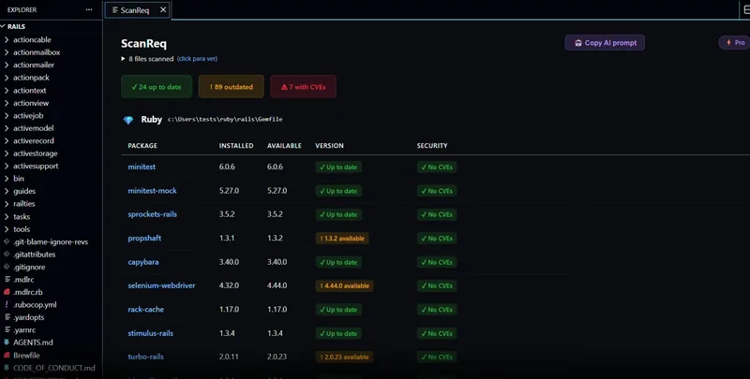Open the .yardopts file

29,317
